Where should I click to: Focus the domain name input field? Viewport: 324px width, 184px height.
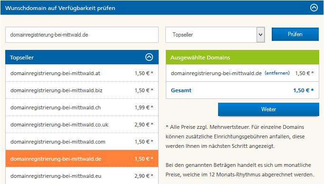point(82,35)
